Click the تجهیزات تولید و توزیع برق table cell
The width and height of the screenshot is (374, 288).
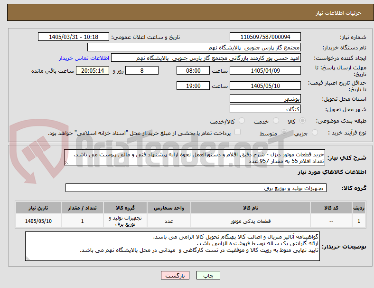pos(125,221)
